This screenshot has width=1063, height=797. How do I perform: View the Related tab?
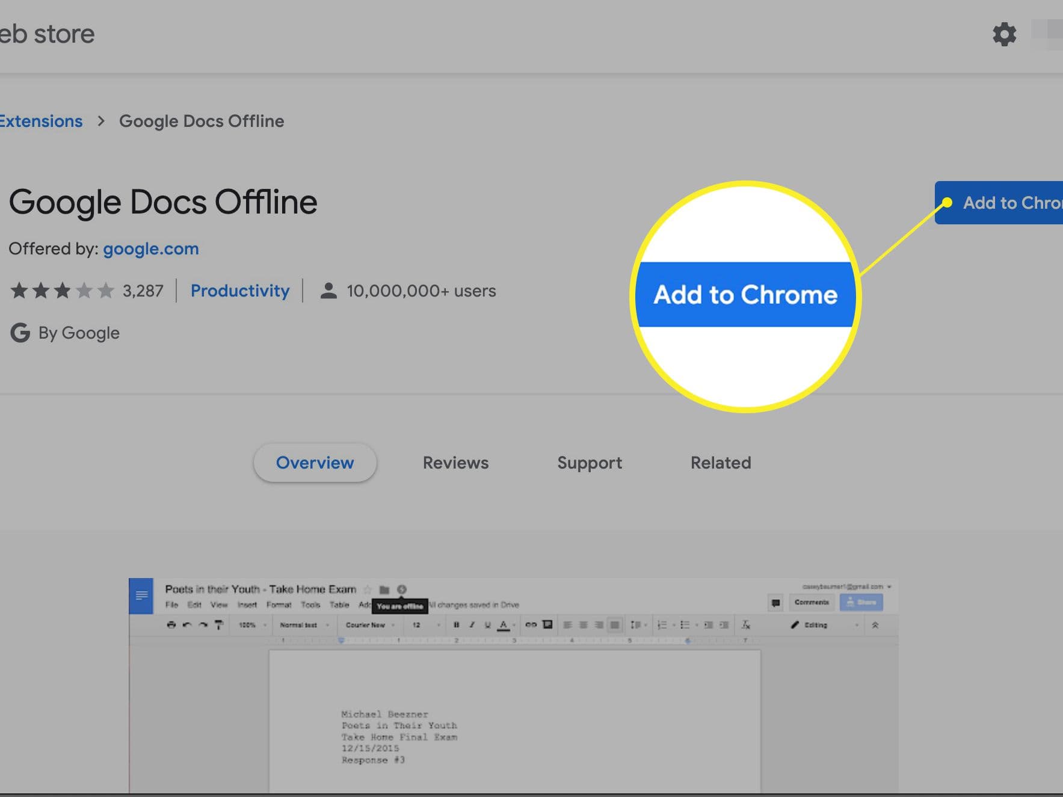pos(721,463)
